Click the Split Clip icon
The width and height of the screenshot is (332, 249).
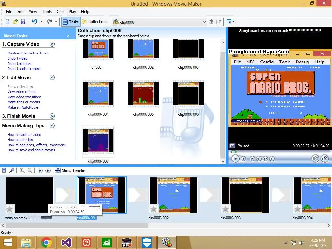(315, 159)
